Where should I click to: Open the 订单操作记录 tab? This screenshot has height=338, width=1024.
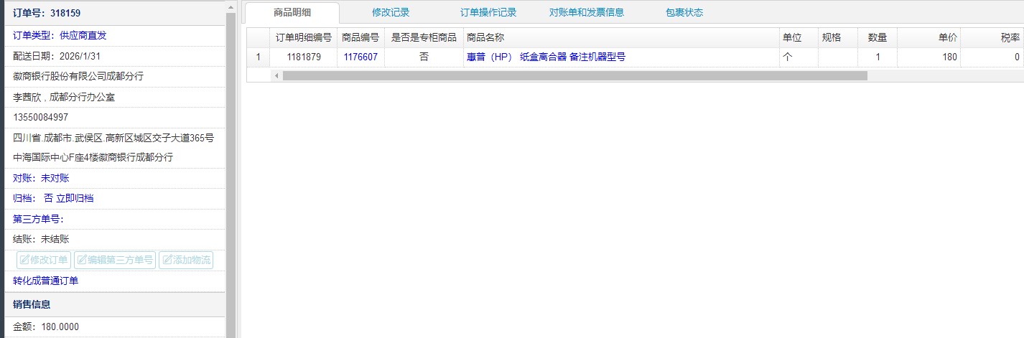pos(488,12)
